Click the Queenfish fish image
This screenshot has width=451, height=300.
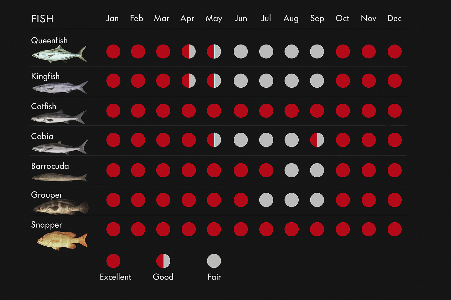60,54
